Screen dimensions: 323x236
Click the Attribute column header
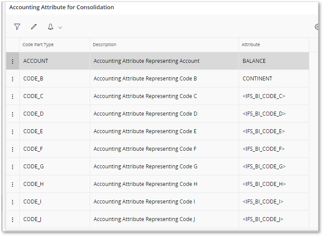(x=250, y=45)
